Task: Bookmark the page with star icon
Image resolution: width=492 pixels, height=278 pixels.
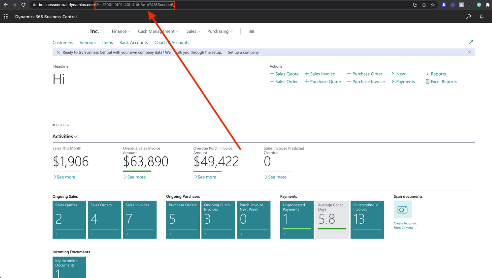Action: pyautogui.click(x=432, y=5)
